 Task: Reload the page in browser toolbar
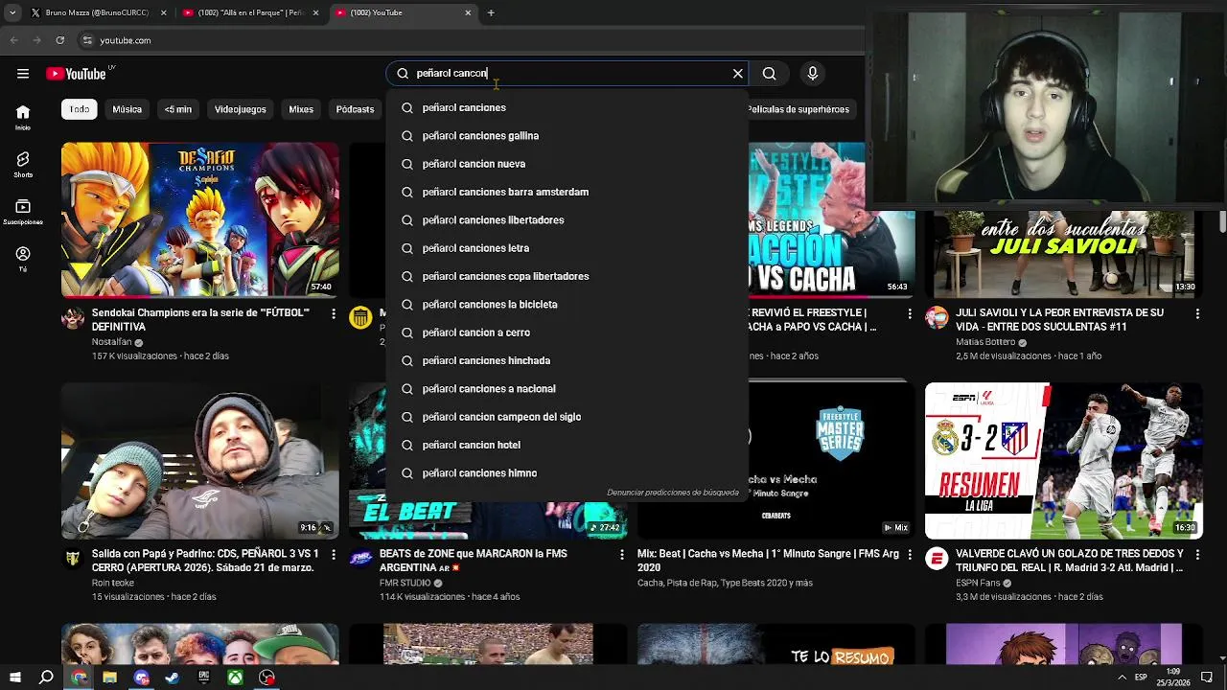pos(59,40)
